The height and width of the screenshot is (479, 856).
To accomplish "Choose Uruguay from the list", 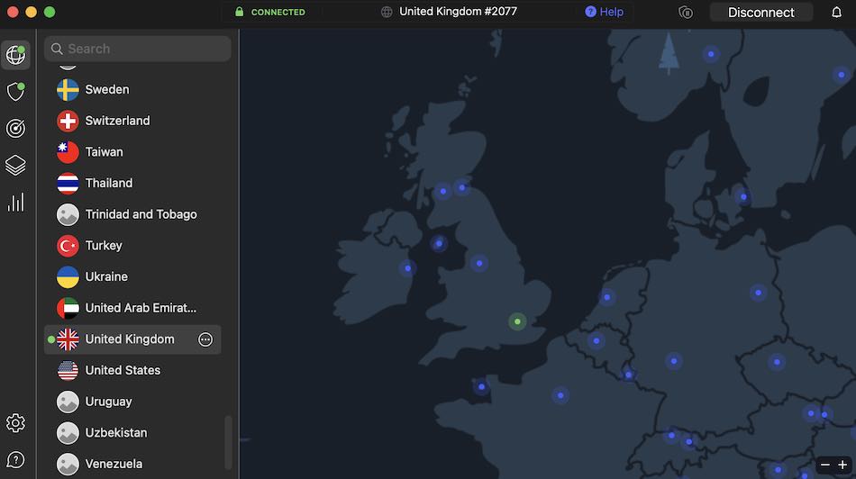I will tap(132, 402).
